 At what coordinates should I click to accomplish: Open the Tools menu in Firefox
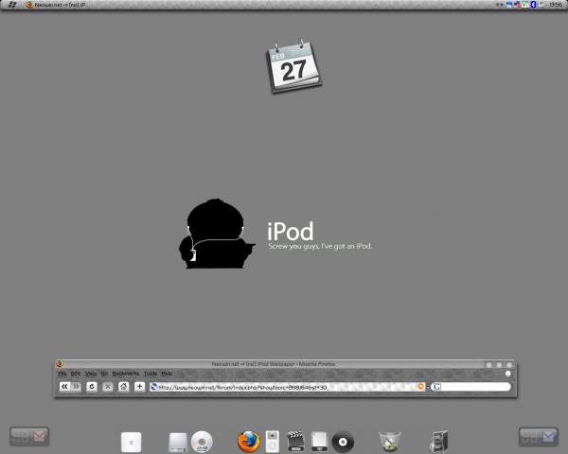[x=151, y=374]
